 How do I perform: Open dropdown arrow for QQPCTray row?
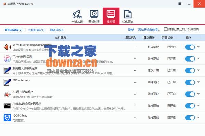pyautogui.click(x=198, y=117)
